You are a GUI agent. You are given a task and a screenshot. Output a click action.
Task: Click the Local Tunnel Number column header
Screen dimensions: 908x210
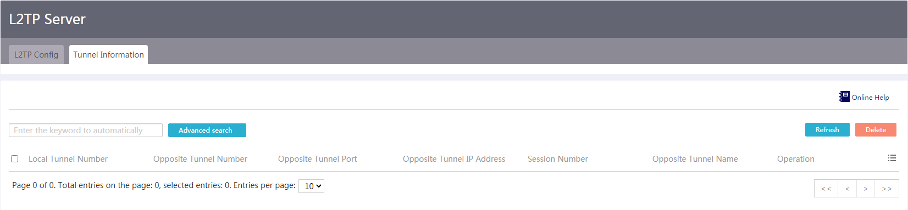tap(68, 159)
